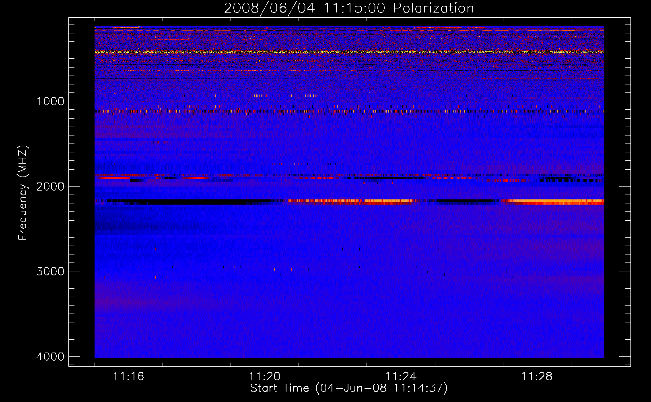Viewport: 651px width, 402px height.
Task: Click the 4000 frequency tick label
Action: point(51,357)
